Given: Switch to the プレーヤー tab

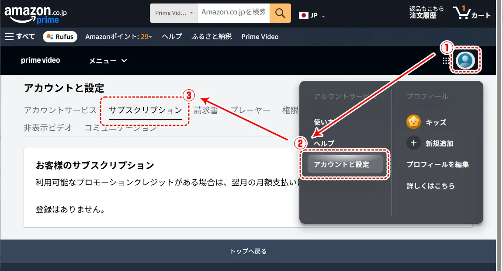Looking at the screenshot, I should [x=250, y=110].
